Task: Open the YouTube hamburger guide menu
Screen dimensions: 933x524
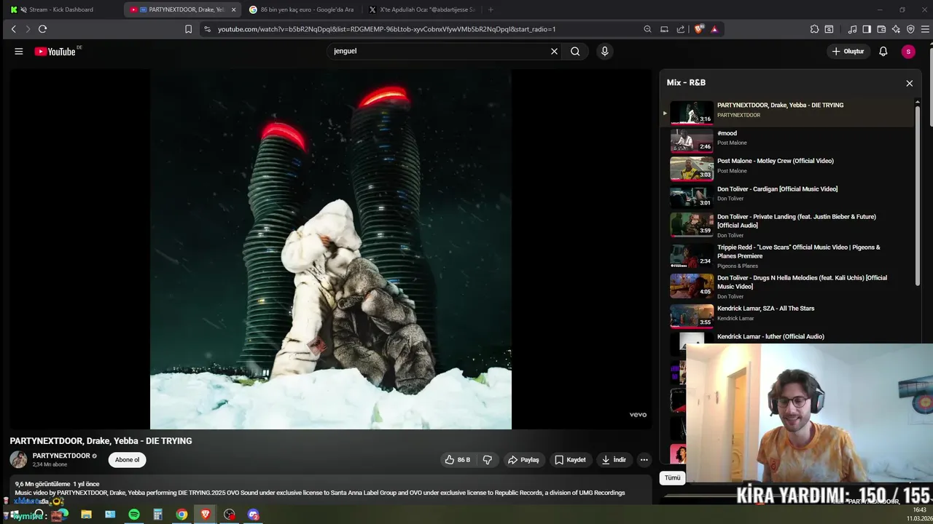Action: (19, 52)
